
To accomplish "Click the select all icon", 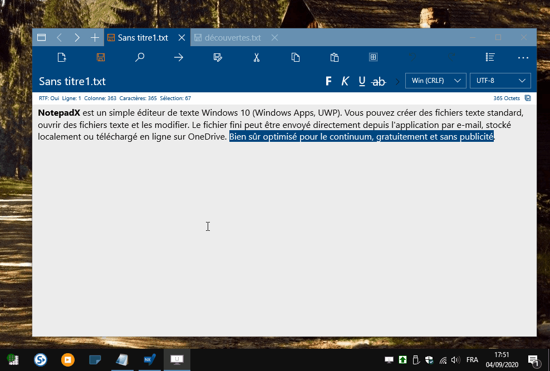I will click(373, 57).
